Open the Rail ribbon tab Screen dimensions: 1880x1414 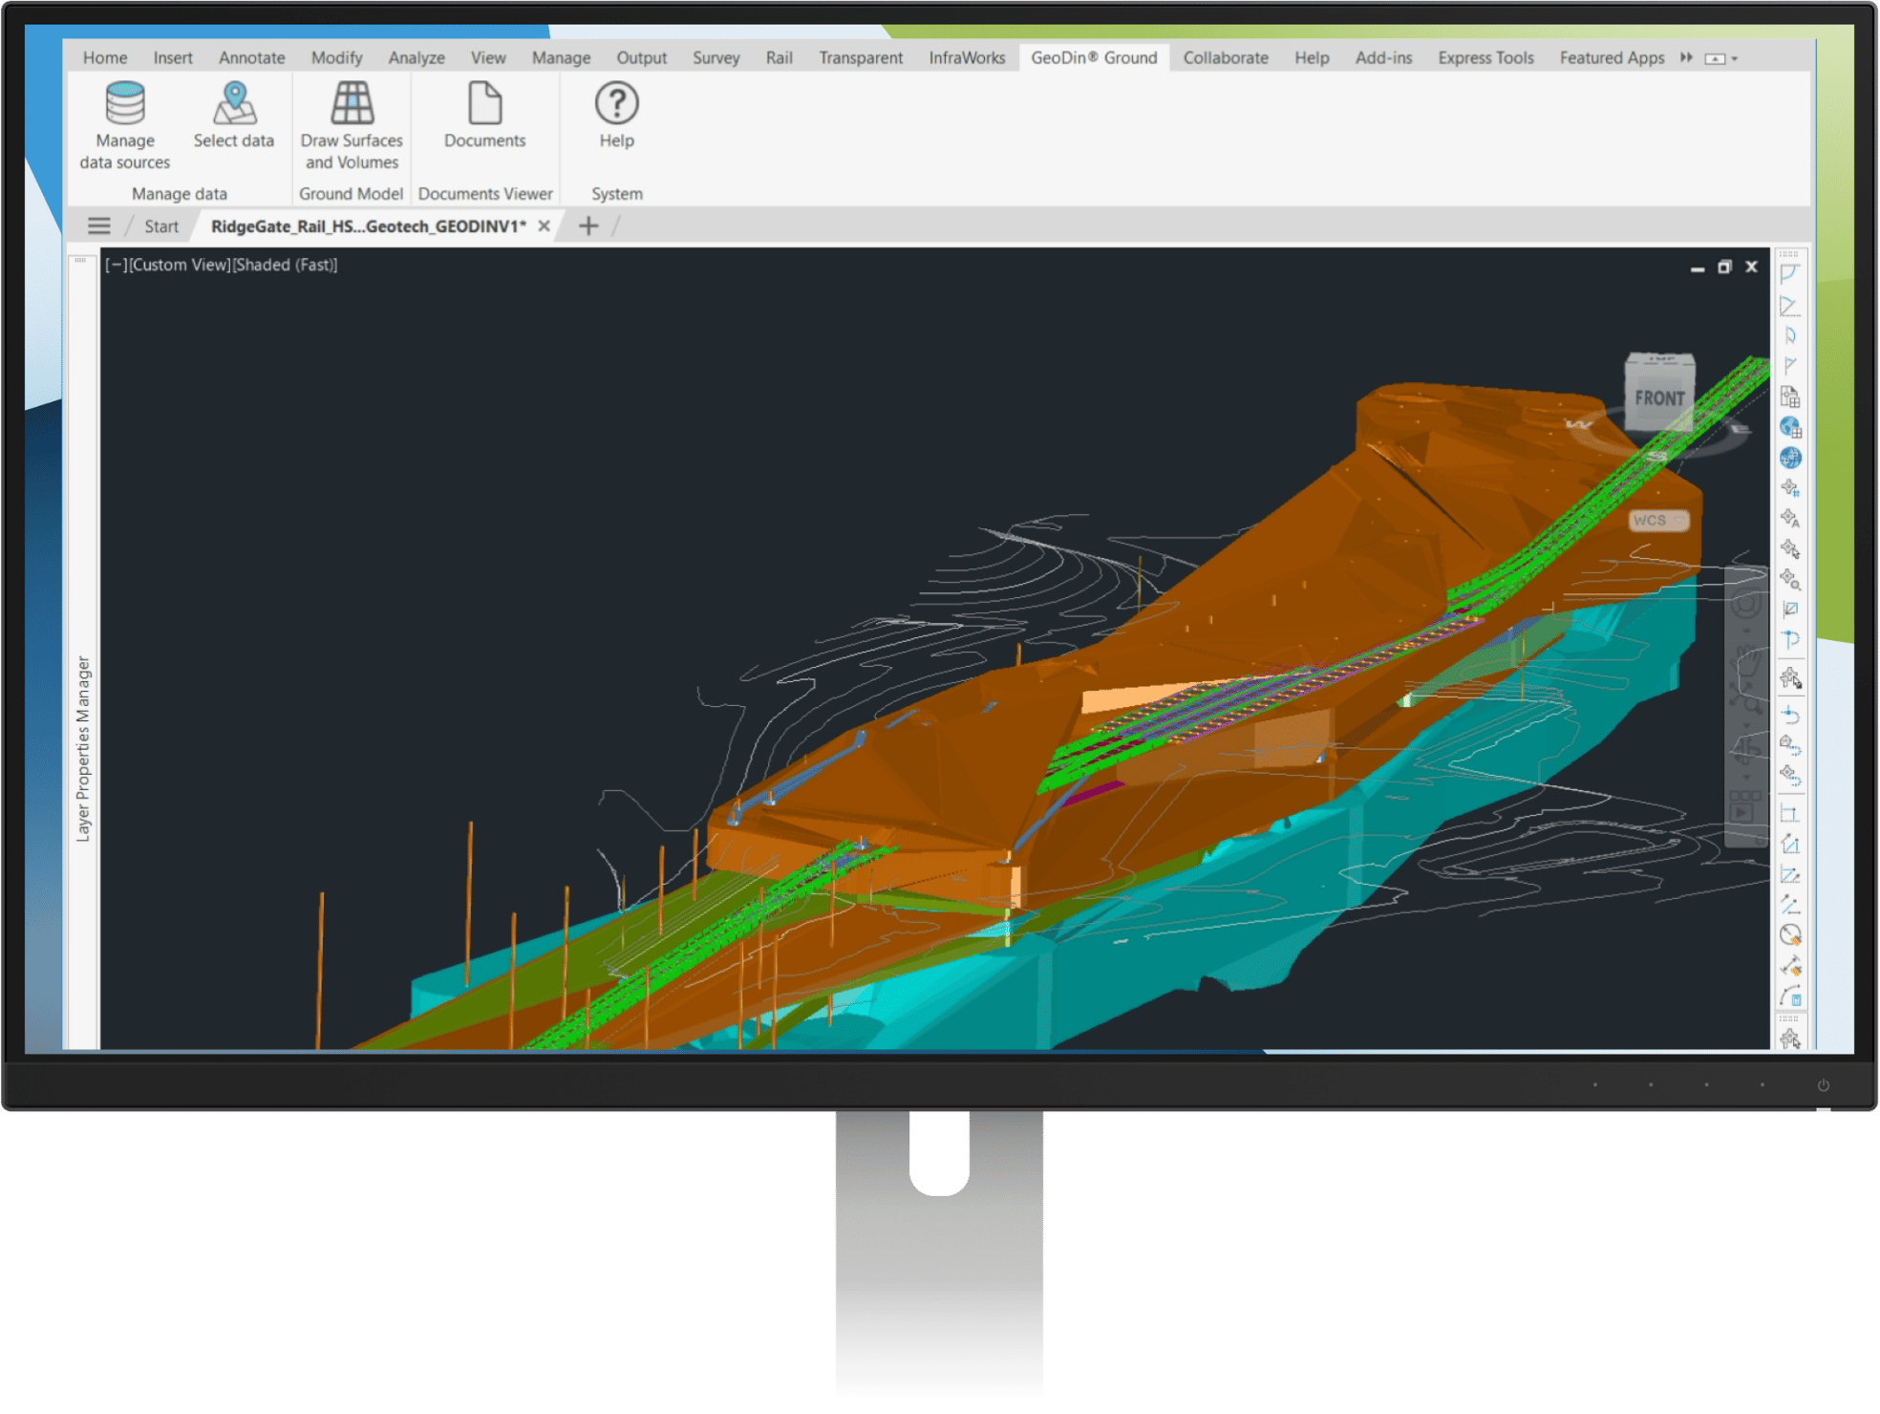779,58
